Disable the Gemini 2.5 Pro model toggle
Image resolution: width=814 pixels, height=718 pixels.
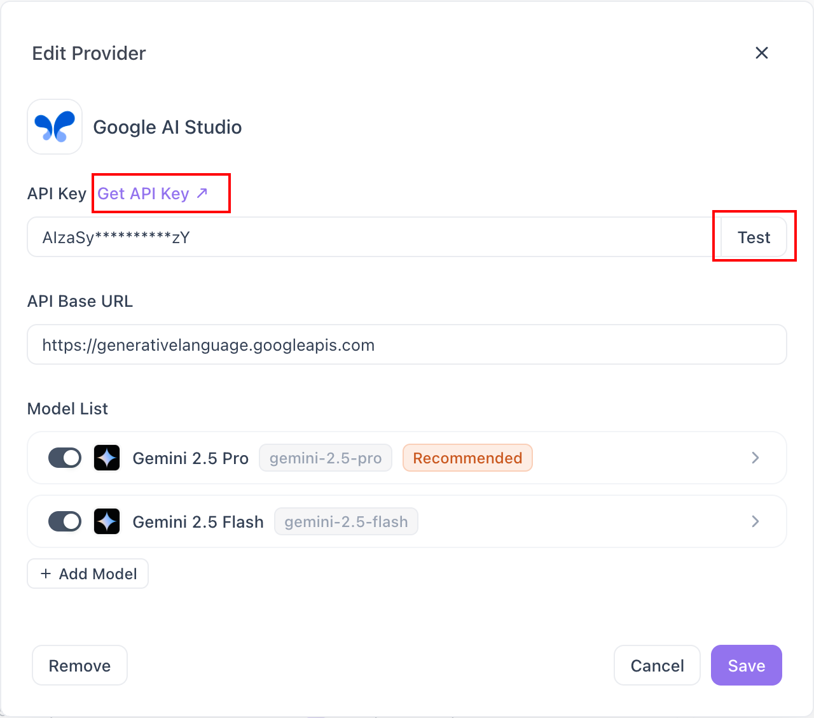pyautogui.click(x=65, y=458)
